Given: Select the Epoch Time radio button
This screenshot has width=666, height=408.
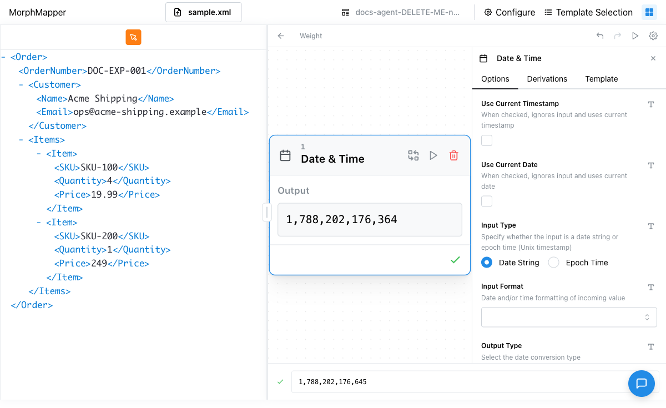Looking at the screenshot, I should point(553,263).
